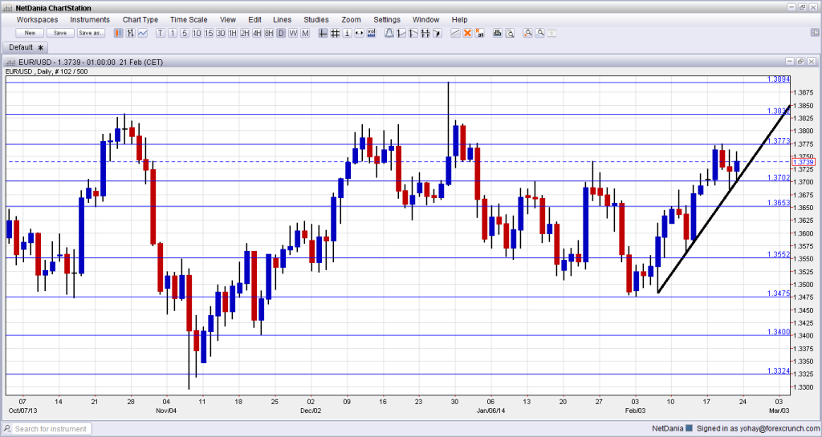Open the Help menu
This screenshot has height=437, width=822.
coord(459,19)
